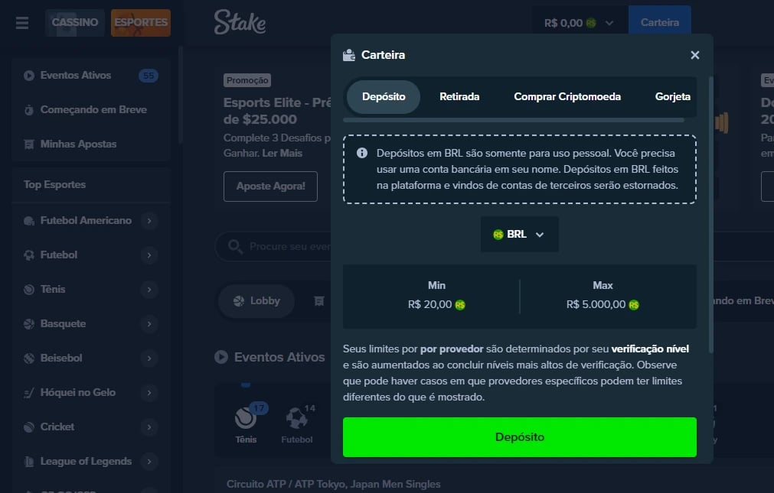The height and width of the screenshot is (493, 774).
Task: Click the League of Legends icon
Action: [x=29, y=462]
